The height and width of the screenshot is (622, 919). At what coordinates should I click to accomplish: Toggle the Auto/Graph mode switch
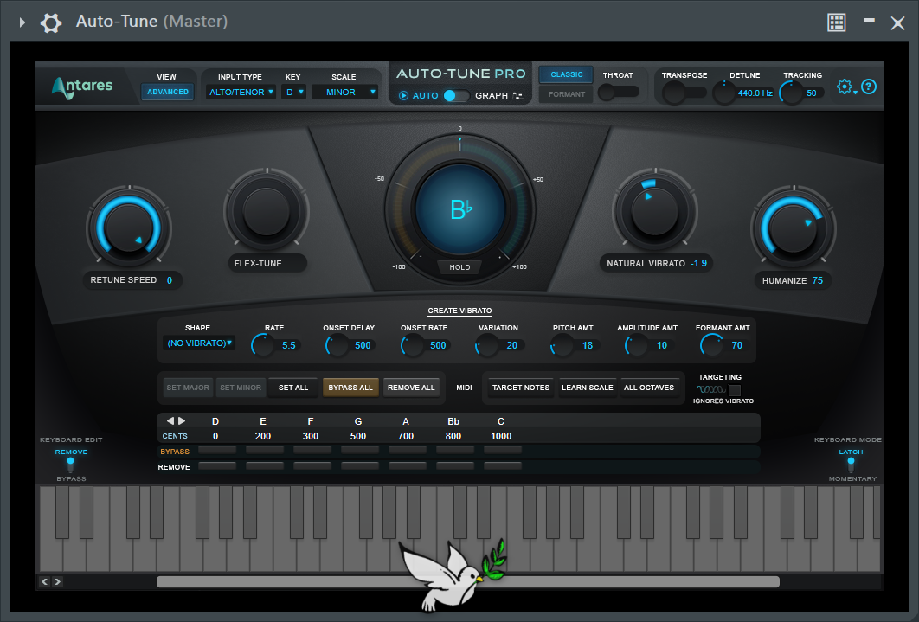[x=456, y=95]
